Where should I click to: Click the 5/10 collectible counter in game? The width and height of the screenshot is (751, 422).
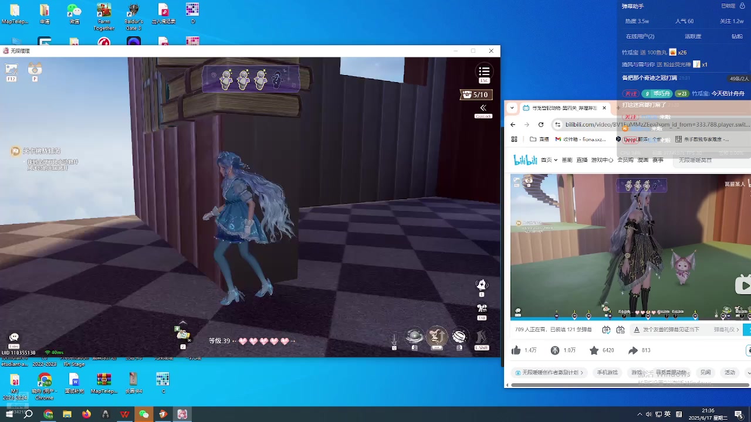[475, 94]
